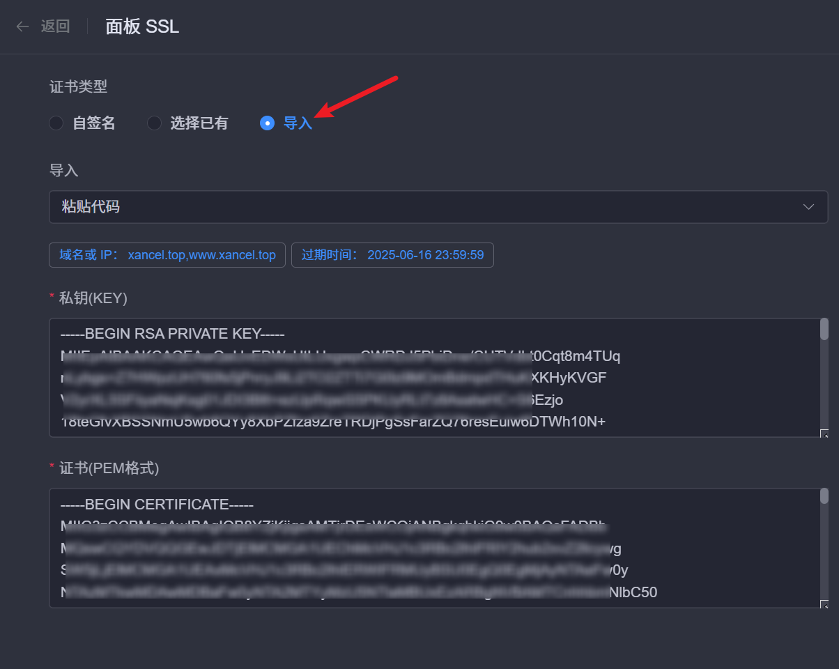Click the chevron arrow of import dropdown
Image resolution: width=839 pixels, height=669 pixels.
point(808,207)
